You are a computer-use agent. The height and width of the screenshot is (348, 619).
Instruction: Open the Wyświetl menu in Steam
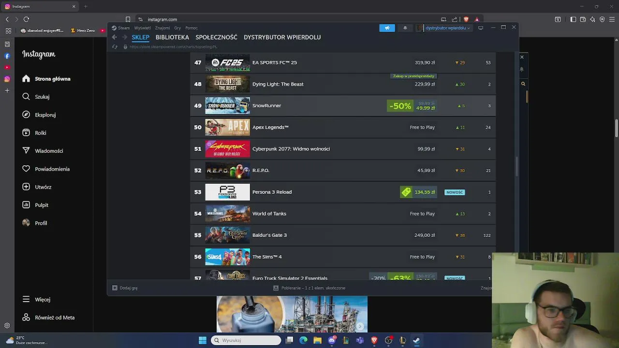(142, 28)
